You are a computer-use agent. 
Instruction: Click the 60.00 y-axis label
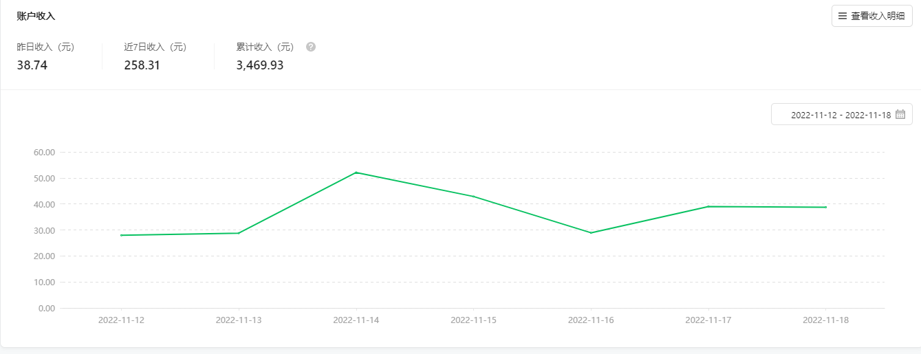pyautogui.click(x=44, y=152)
